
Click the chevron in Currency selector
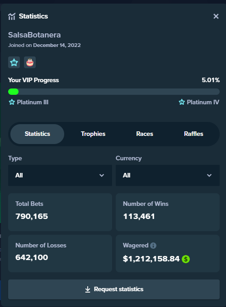click(x=209, y=175)
